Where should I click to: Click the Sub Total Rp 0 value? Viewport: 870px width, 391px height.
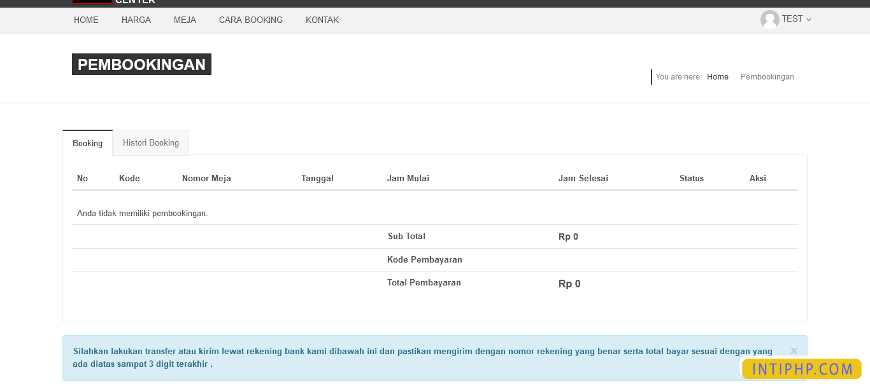[x=568, y=236]
